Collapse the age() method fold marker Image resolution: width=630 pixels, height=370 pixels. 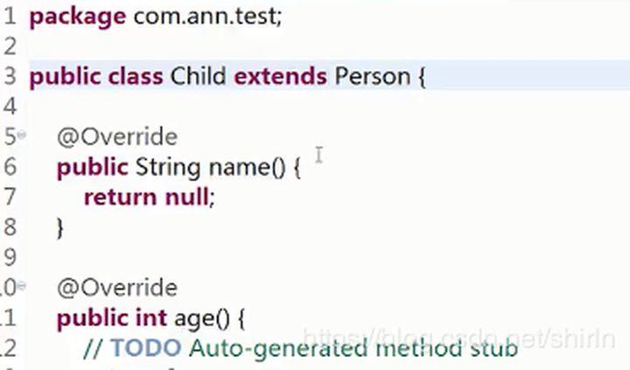point(22,286)
